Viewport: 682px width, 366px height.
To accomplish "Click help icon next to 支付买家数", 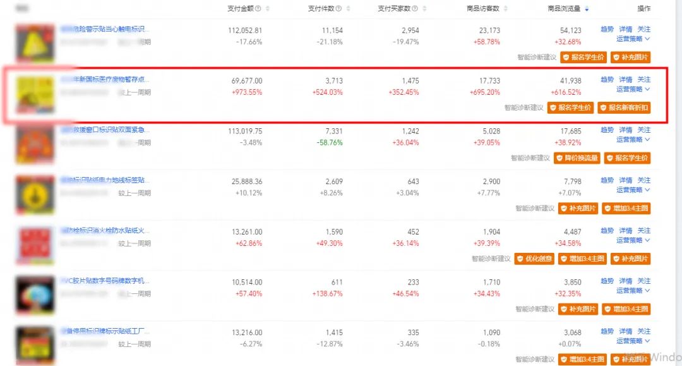I will pyautogui.click(x=416, y=9).
